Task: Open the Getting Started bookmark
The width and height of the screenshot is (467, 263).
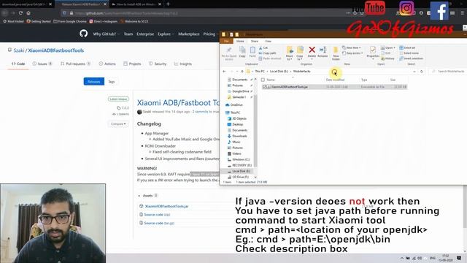Action: (x=39, y=21)
